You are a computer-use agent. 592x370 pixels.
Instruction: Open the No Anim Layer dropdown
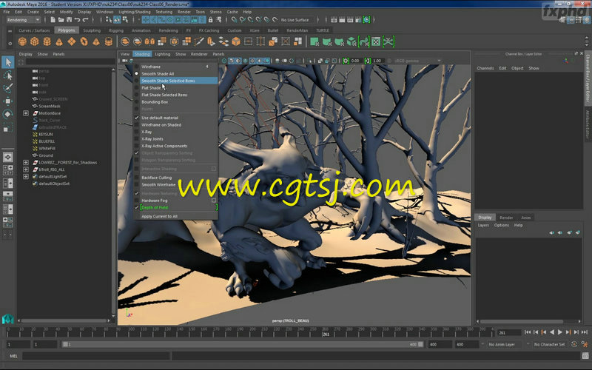tap(505, 344)
